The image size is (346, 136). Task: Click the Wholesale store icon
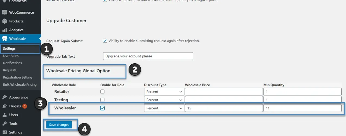tap(4, 39)
